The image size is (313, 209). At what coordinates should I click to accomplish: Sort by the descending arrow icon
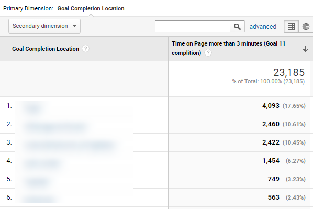click(306, 49)
